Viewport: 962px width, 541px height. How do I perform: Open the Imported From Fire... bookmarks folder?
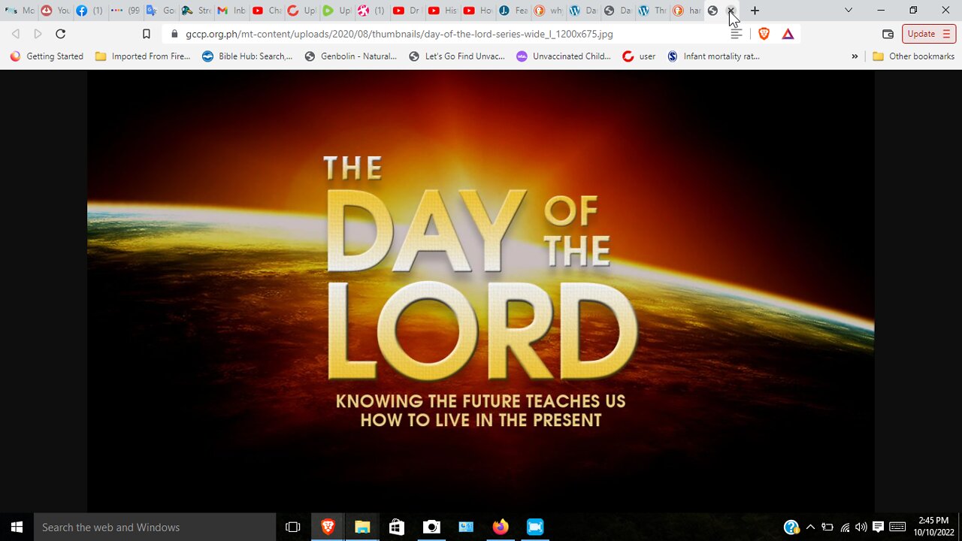[143, 56]
